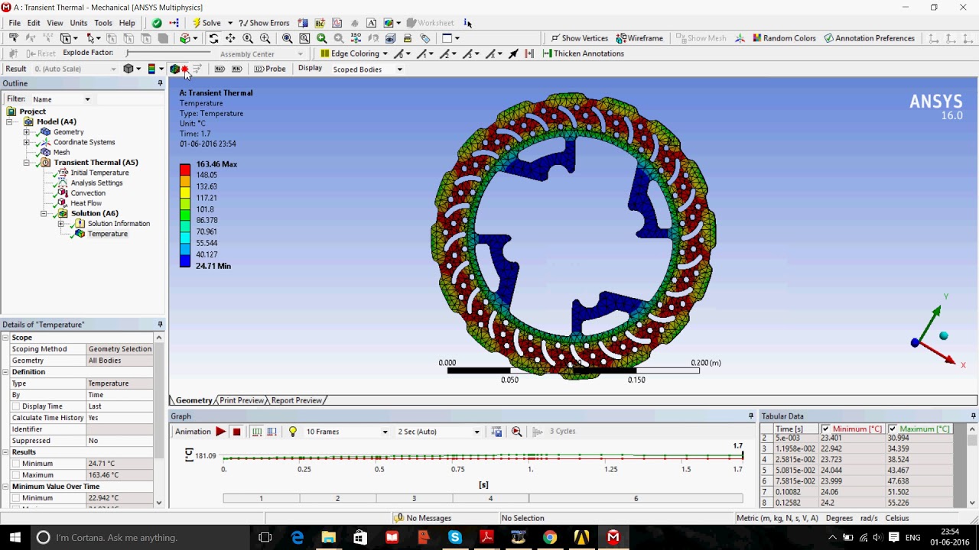The image size is (979, 550).
Task: Click the green Solve lightning icon
Action: tap(197, 23)
